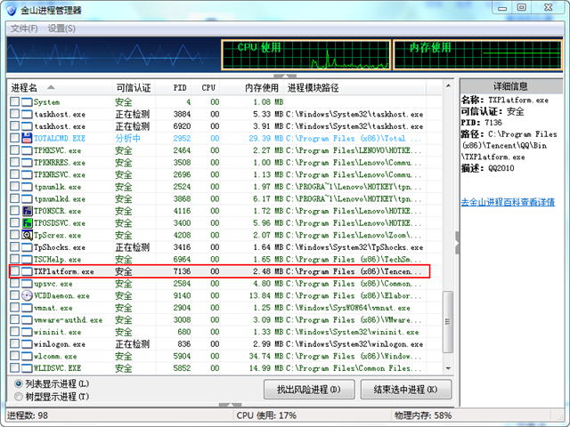Viewport: 570px width, 427px height.
Task: Click the wininit.exe window icon
Action: tap(27, 332)
